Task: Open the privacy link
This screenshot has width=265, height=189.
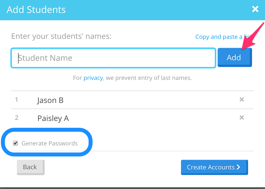Action: point(93,78)
